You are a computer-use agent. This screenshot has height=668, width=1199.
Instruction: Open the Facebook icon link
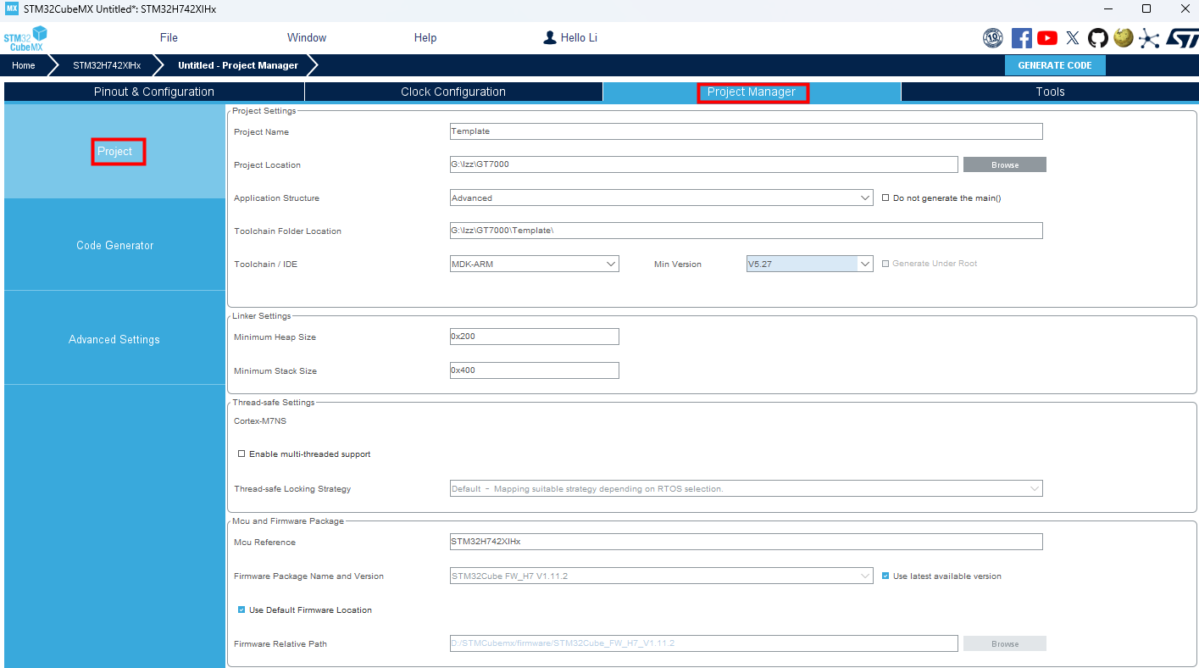[x=1022, y=38]
